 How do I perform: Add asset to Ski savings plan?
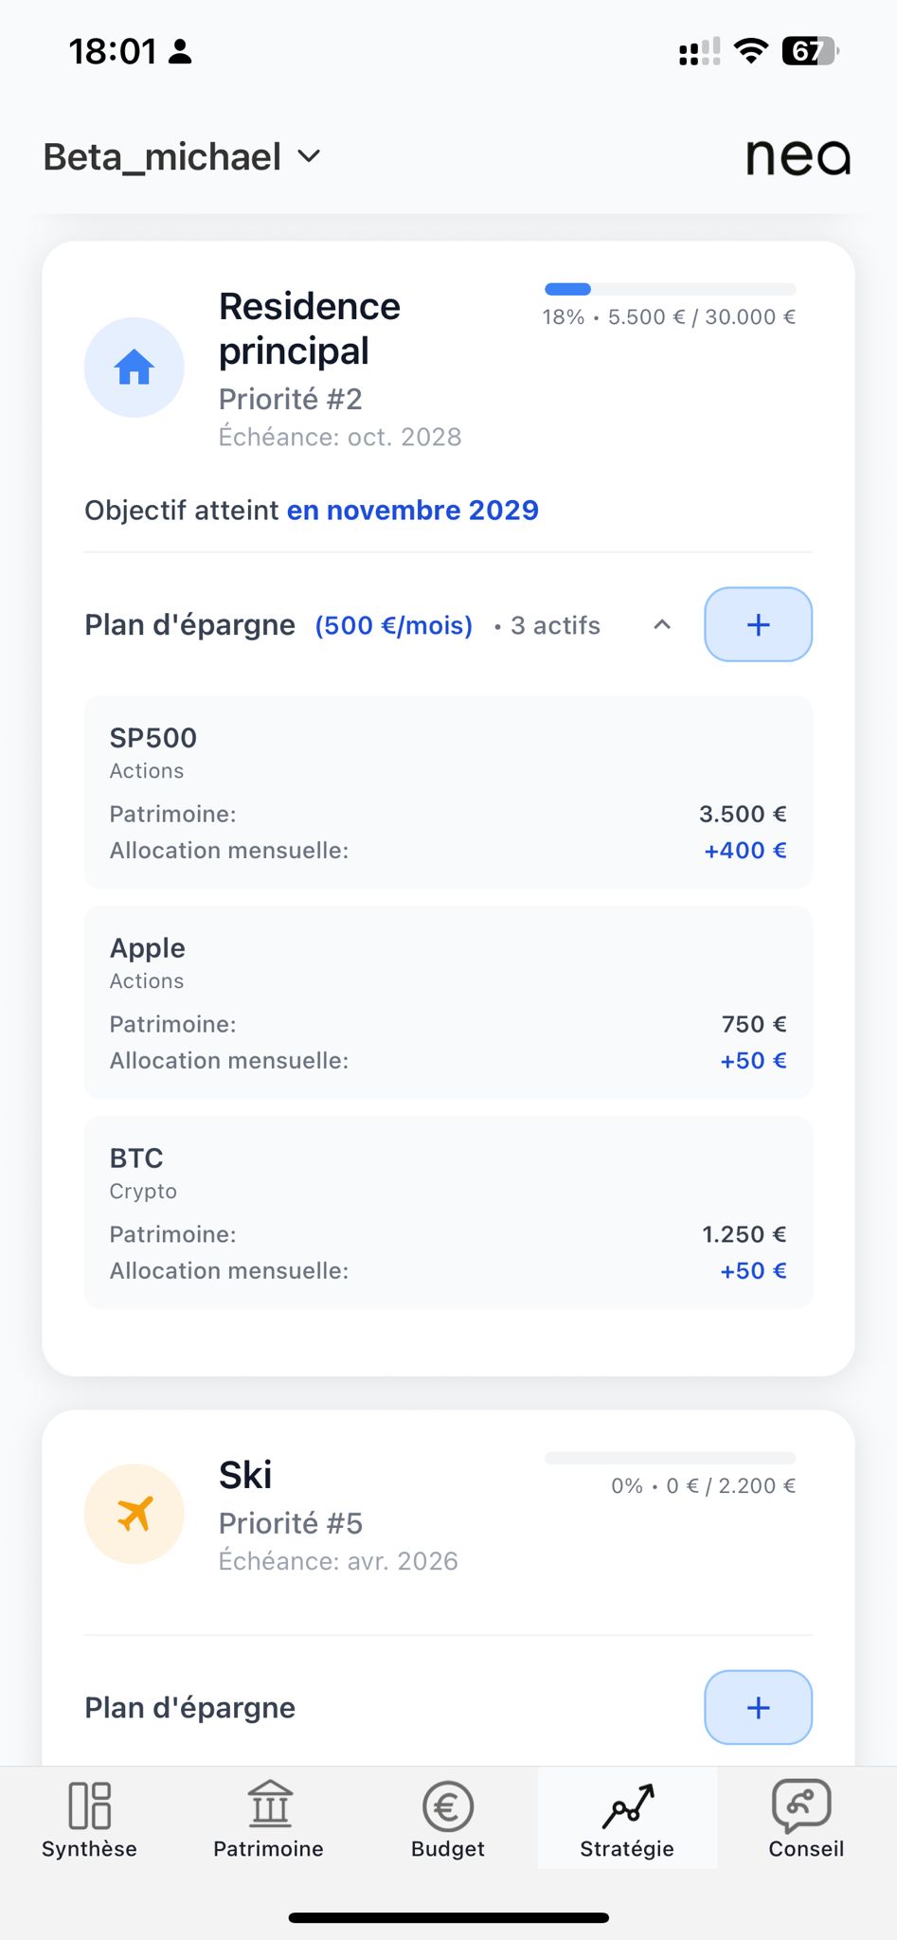(758, 1707)
